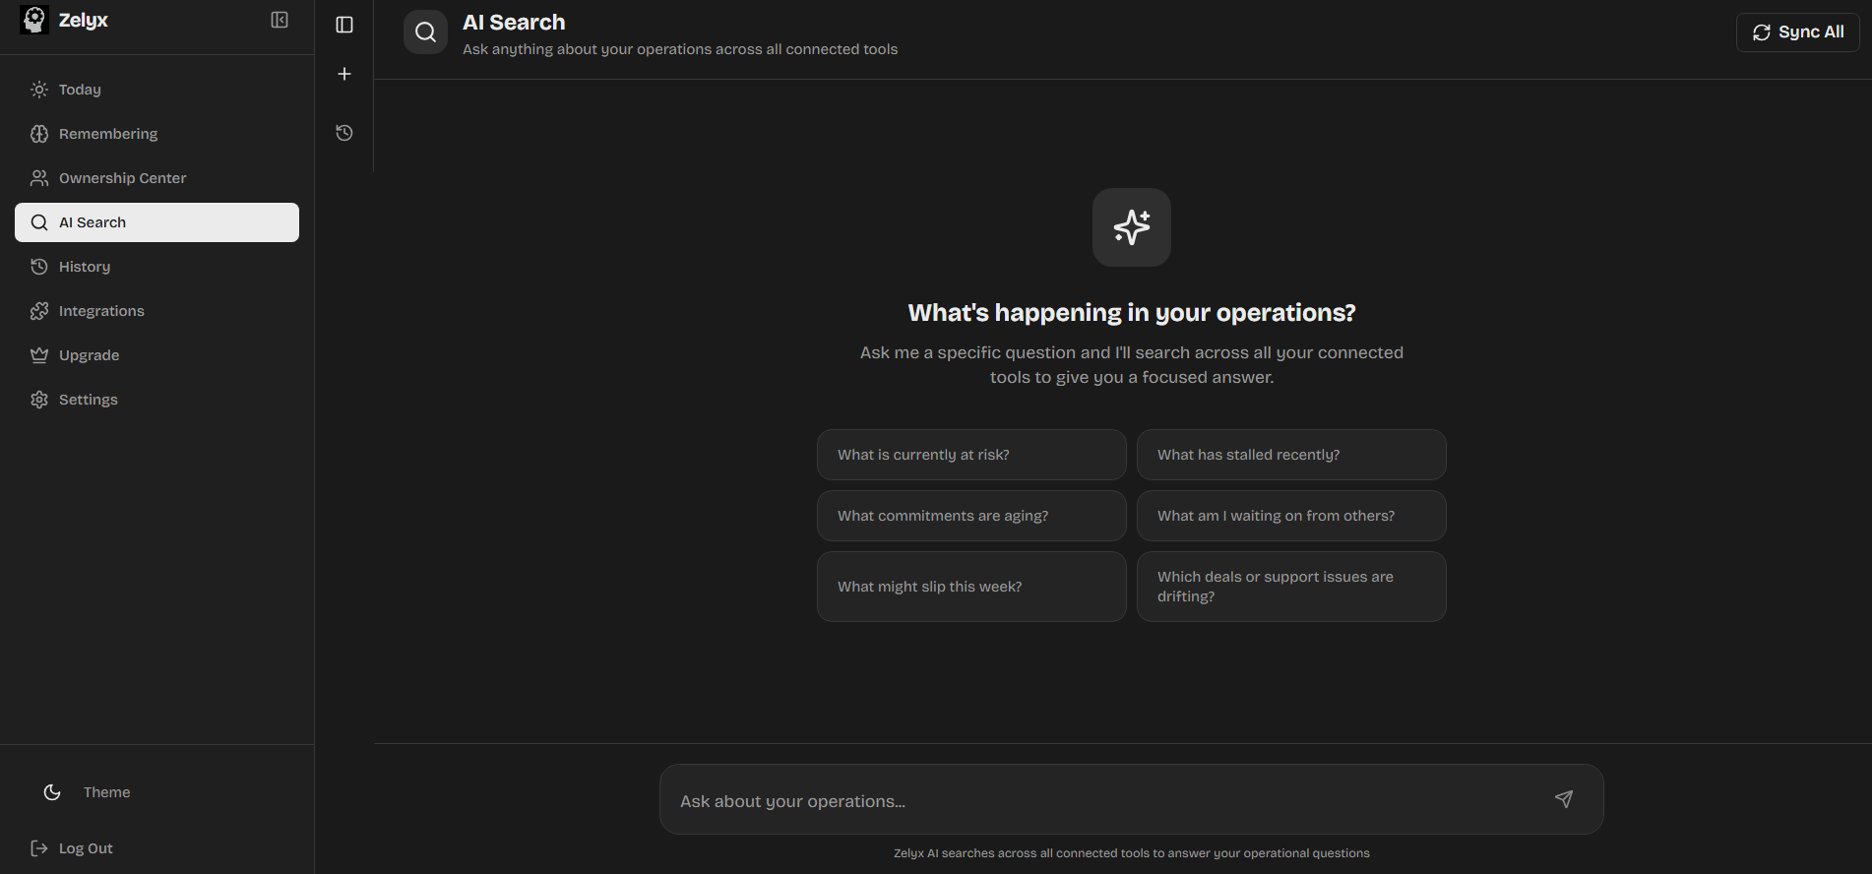This screenshot has width=1872, height=874.
Task: Click Sync All button
Action: (x=1797, y=32)
